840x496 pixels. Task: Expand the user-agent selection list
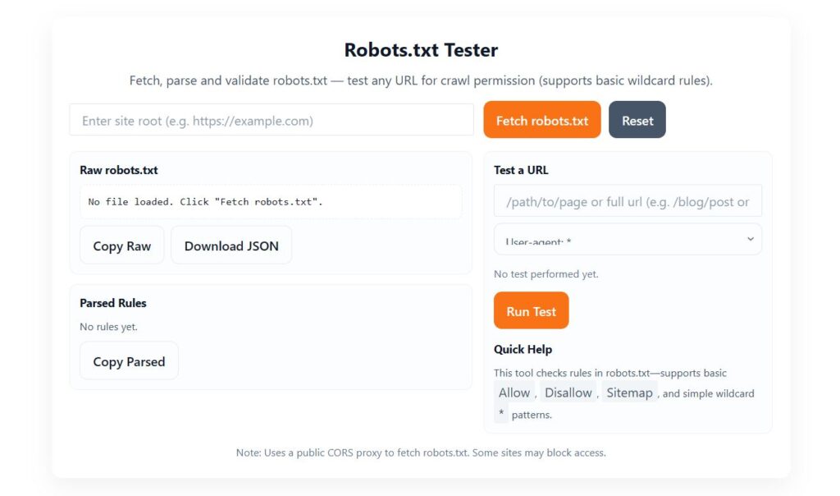click(628, 238)
